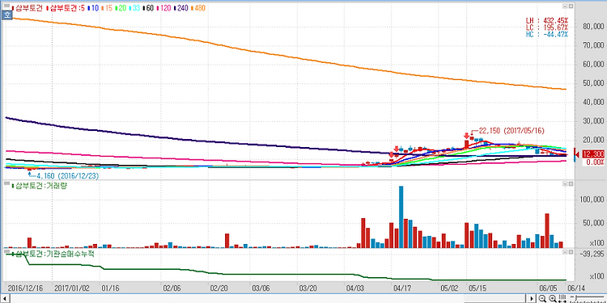Click the 04/17 date on time axis
This screenshot has width=607, height=303.
[x=401, y=288]
